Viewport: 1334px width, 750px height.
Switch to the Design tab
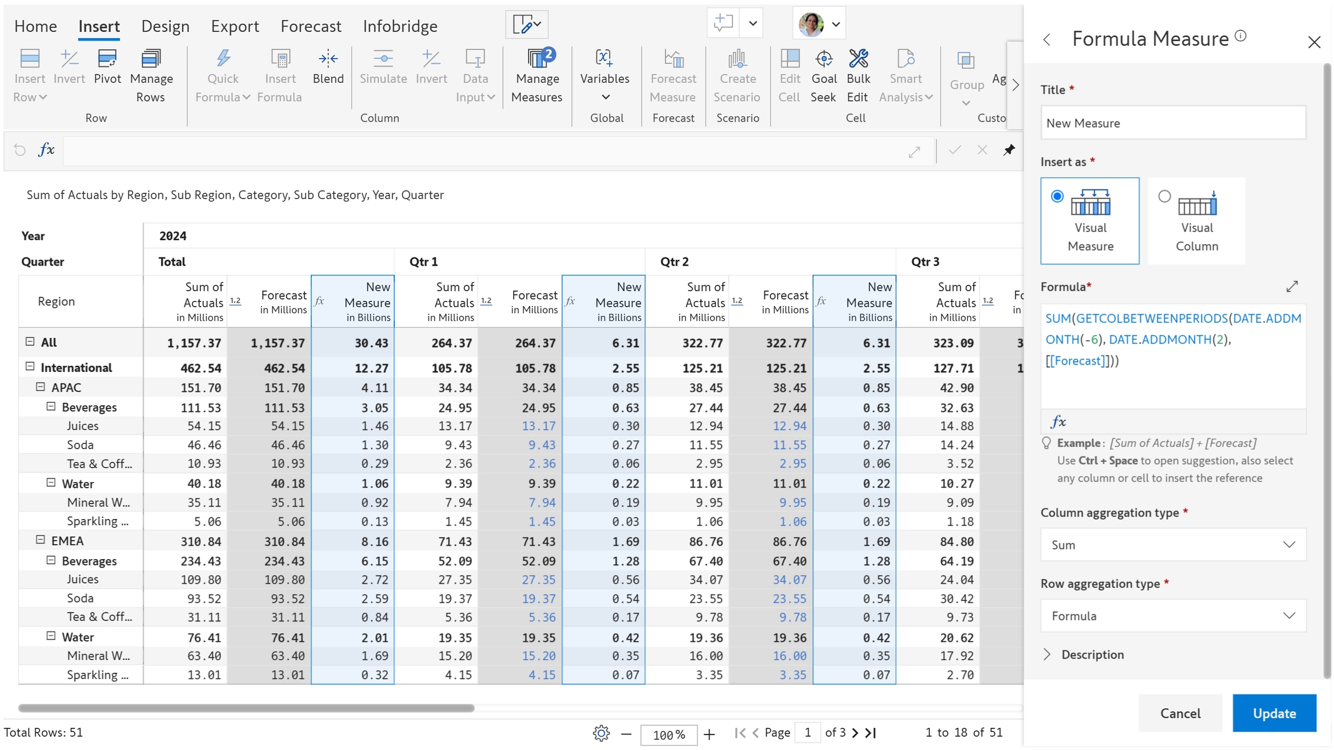pos(165,26)
